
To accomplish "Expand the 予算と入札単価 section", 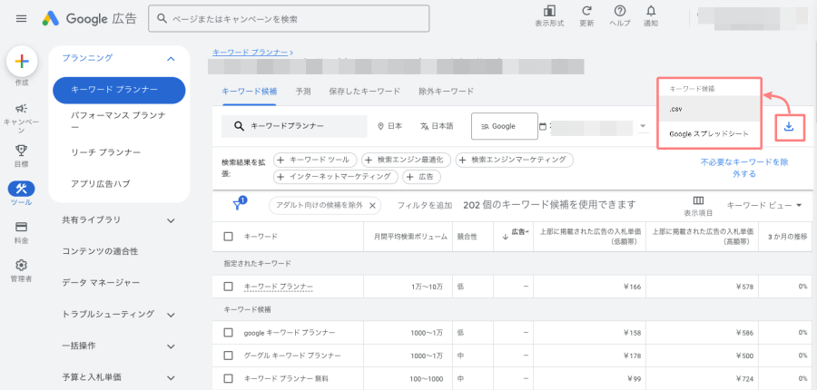I will [171, 377].
